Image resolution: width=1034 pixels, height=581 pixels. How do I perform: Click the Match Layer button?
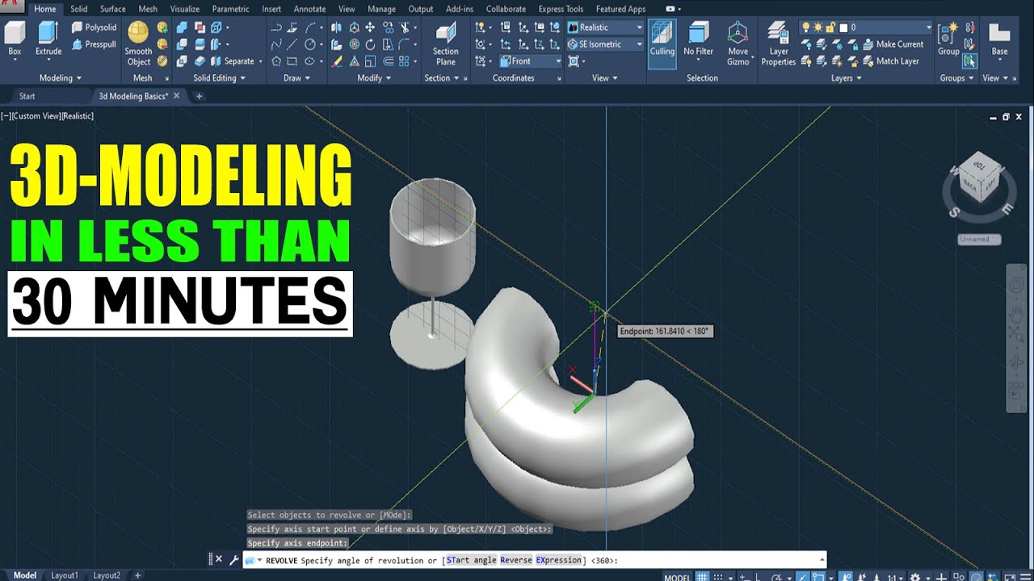click(890, 61)
